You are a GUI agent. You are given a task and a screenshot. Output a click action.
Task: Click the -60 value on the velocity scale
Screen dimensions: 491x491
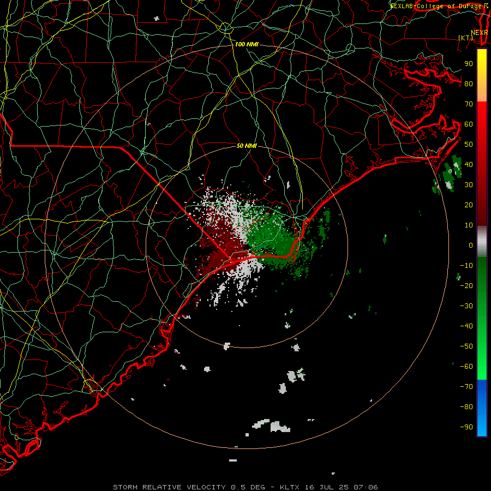click(x=466, y=367)
